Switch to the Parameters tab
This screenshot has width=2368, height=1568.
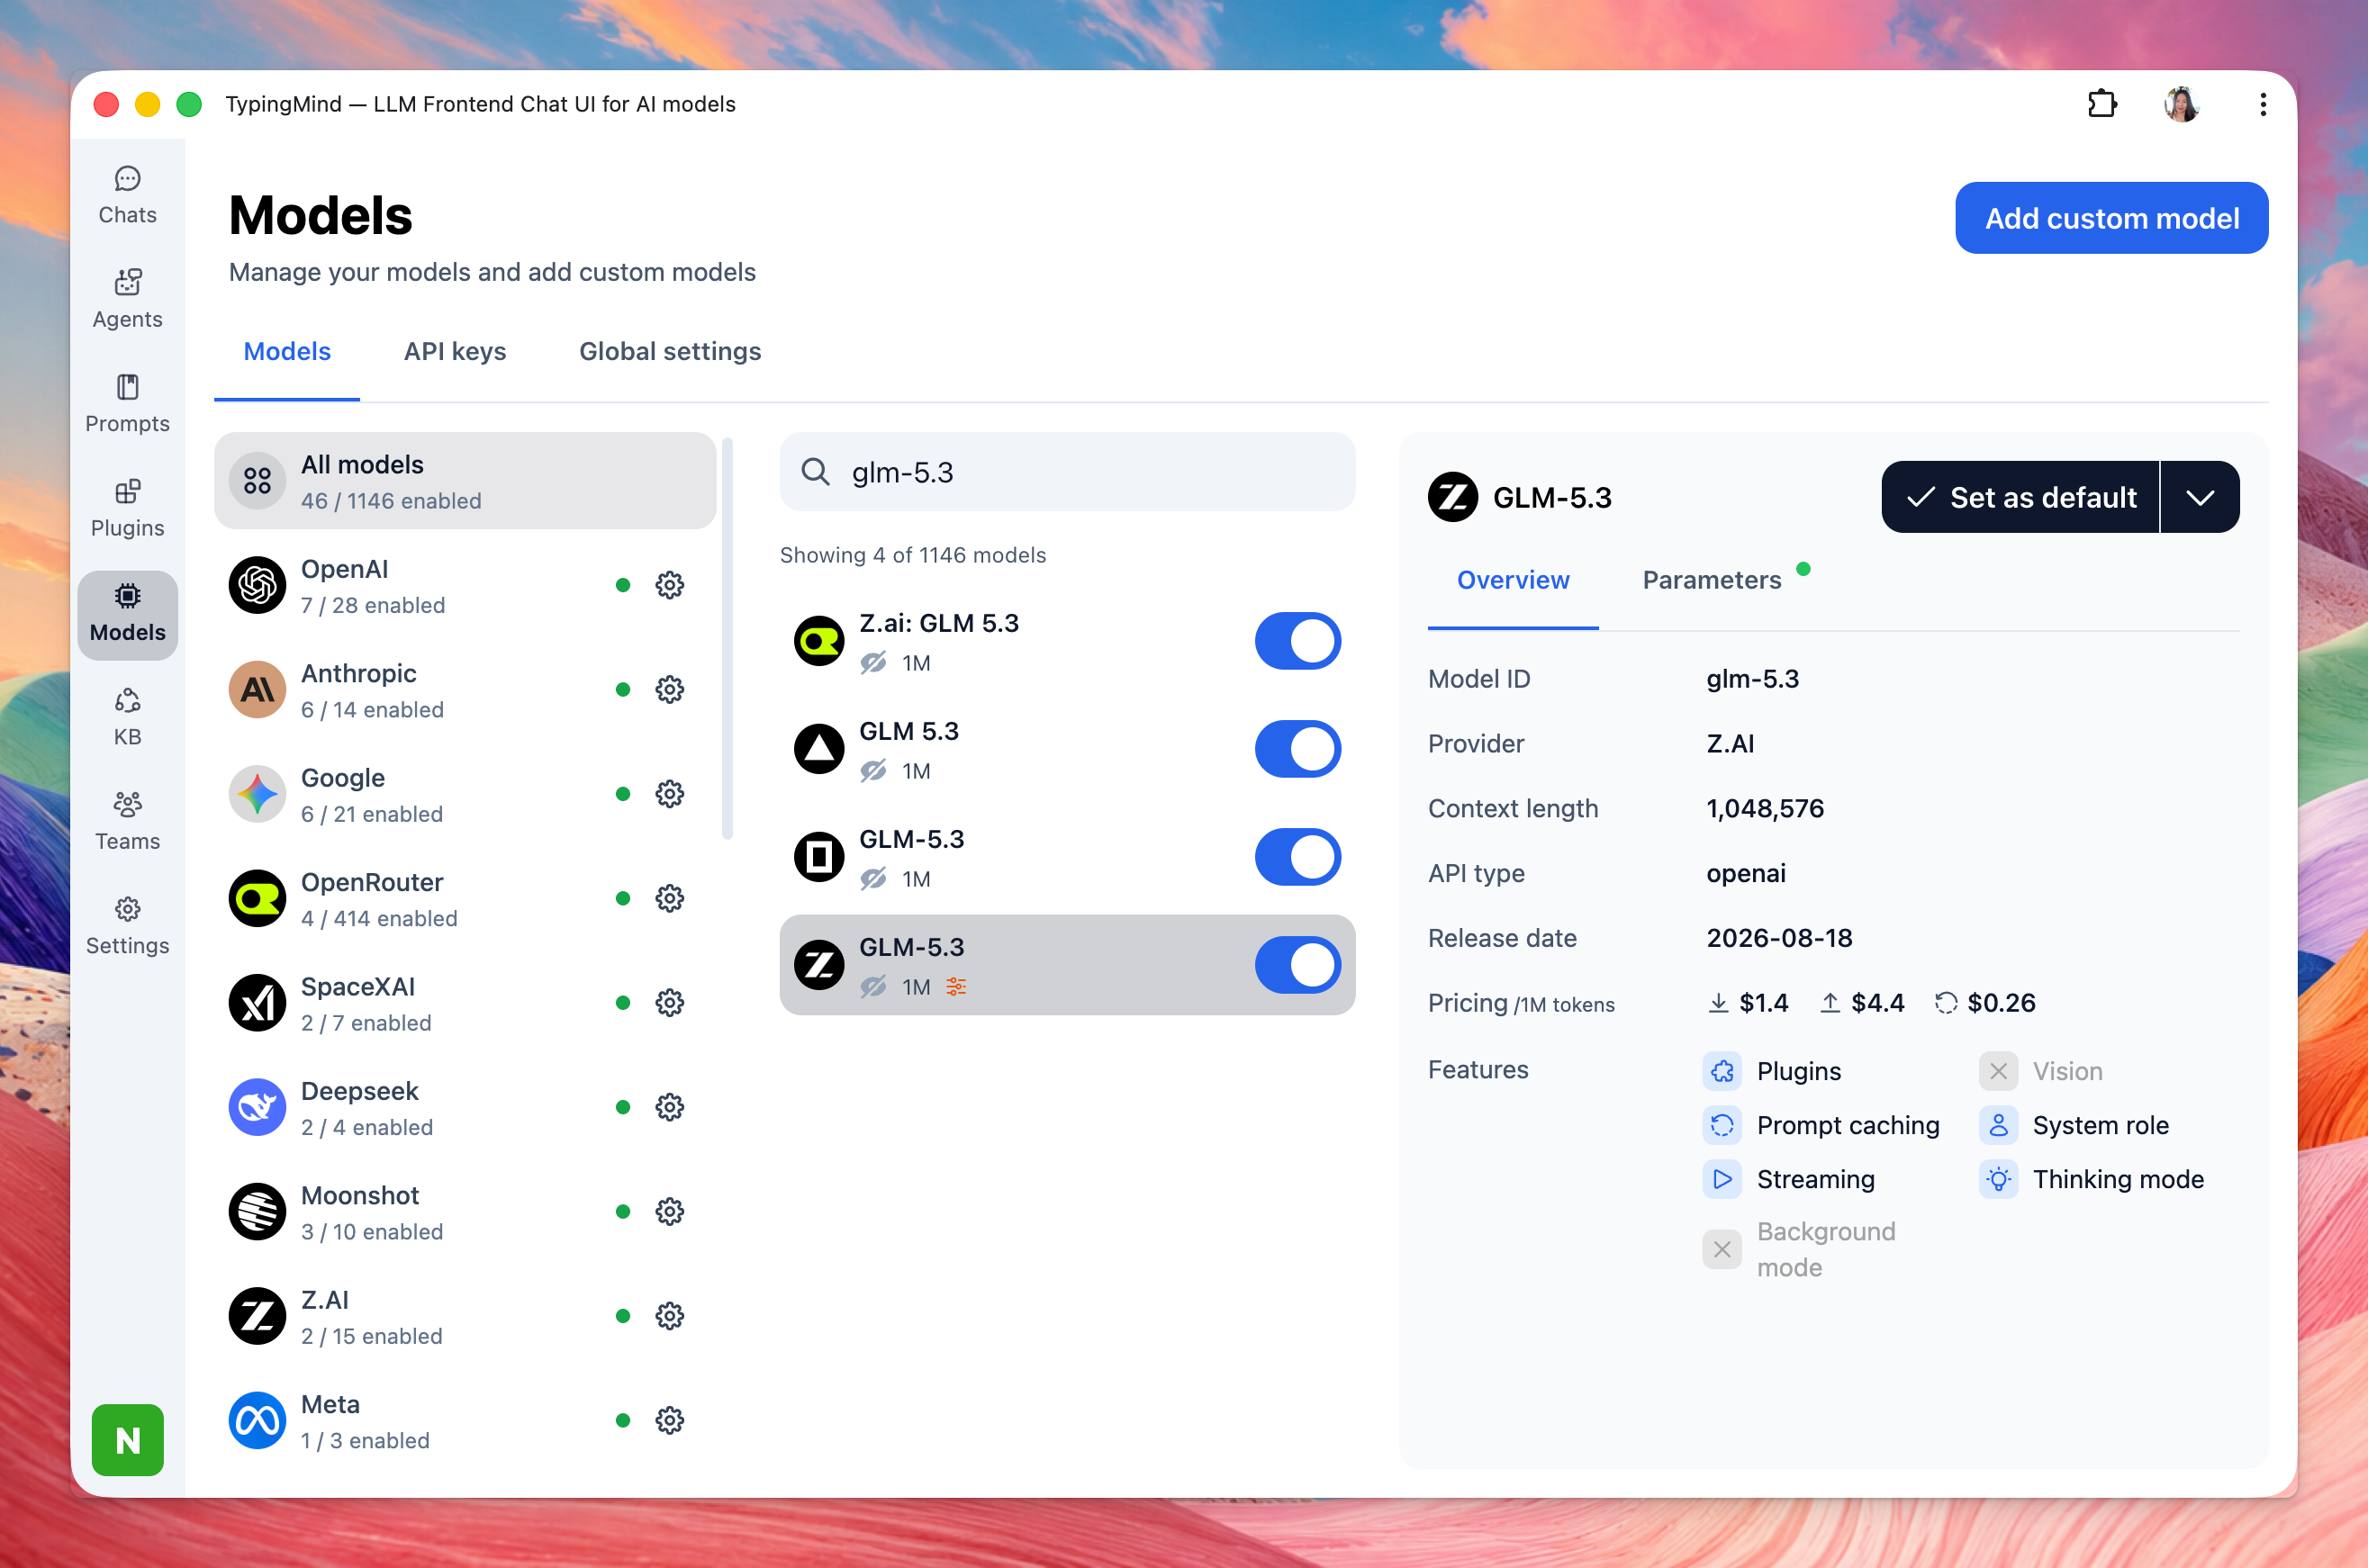[1712, 580]
